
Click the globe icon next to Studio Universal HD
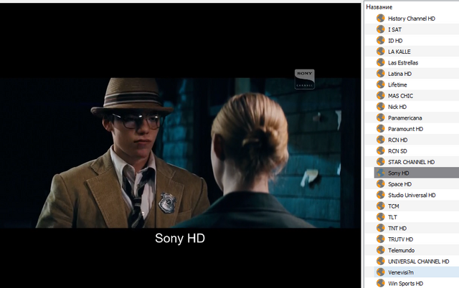pos(381,195)
